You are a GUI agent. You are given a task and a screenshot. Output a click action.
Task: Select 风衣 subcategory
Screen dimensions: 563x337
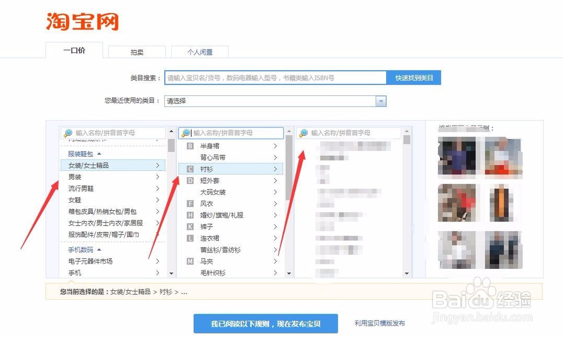click(x=231, y=203)
